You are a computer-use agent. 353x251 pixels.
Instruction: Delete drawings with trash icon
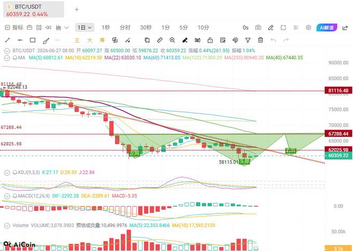click(260, 40)
